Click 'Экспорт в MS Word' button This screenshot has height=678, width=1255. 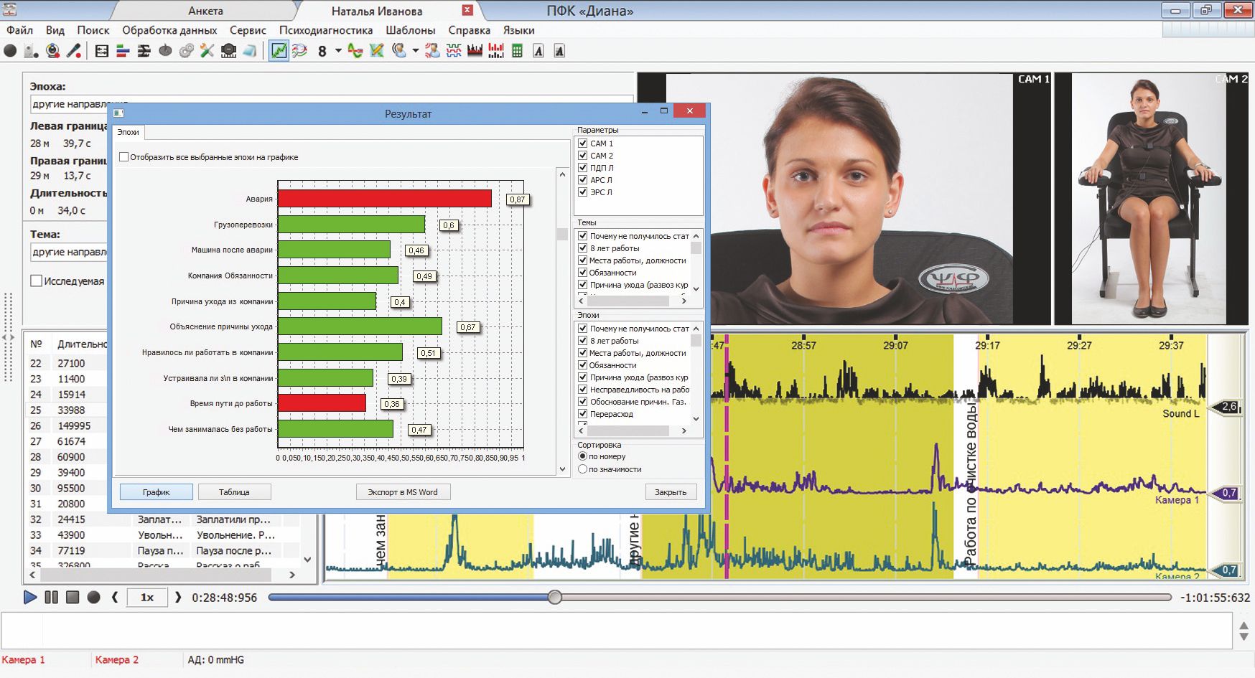click(403, 492)
